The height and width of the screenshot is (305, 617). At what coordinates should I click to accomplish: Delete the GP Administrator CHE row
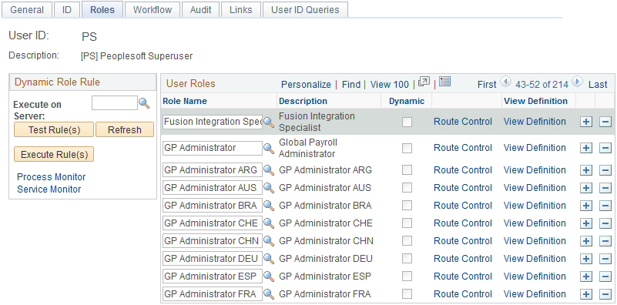(x=605, y=223)
